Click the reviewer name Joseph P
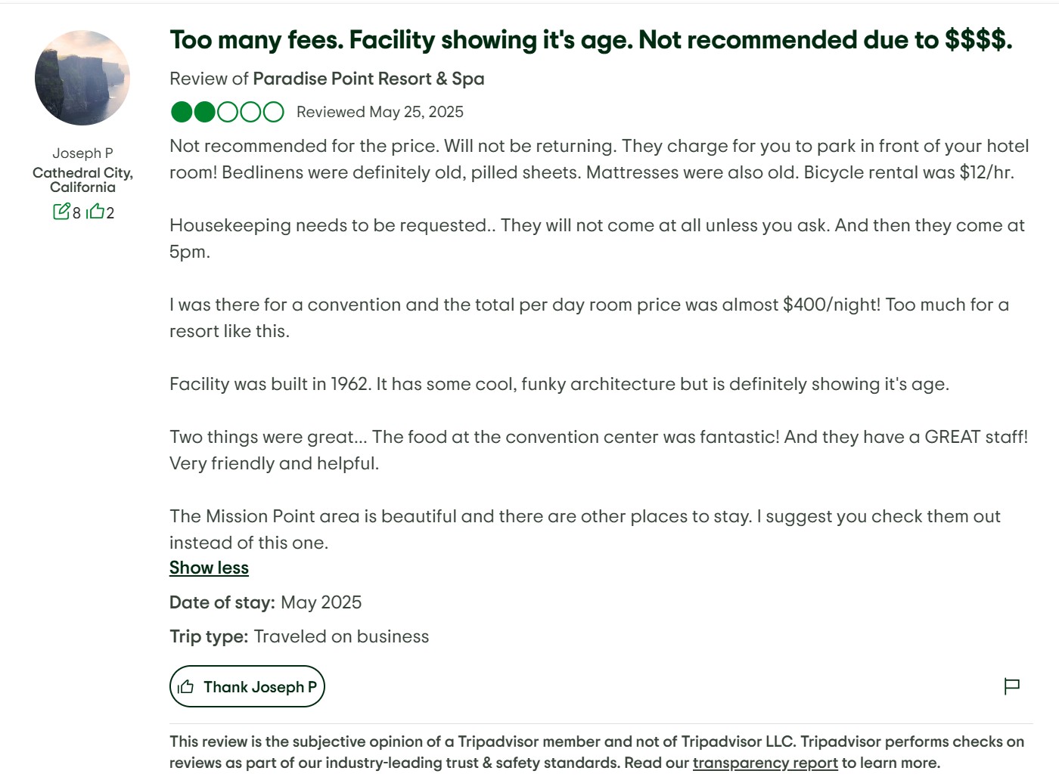This screenshot has height=780, width=1059. tap(82, 153)
